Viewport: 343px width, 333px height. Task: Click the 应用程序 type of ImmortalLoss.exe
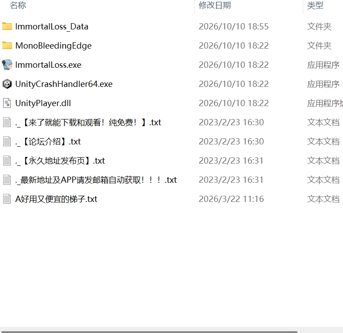click(x=323, y=65)
